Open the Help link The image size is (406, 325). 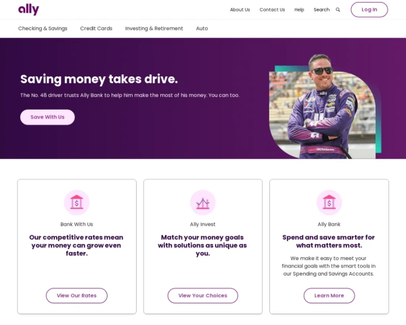click(x=299, y=9)
